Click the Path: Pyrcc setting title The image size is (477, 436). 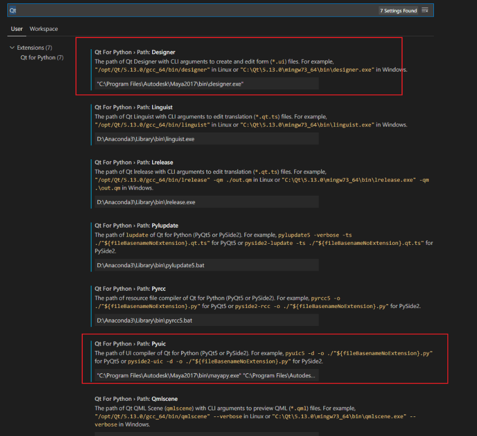click(130, 289)
